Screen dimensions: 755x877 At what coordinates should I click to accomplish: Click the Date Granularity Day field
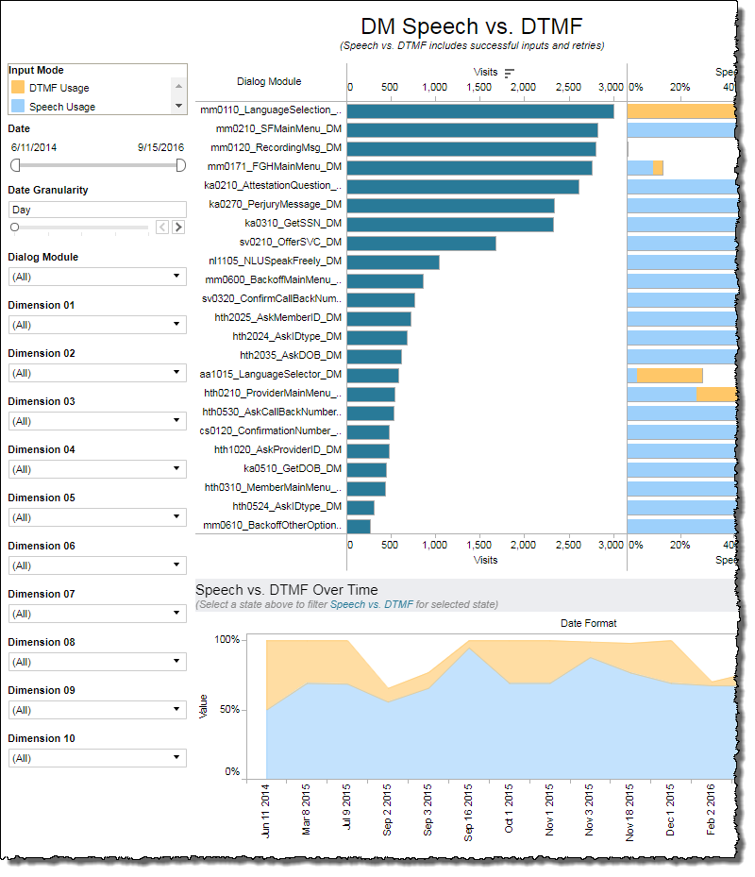point(97,210)
